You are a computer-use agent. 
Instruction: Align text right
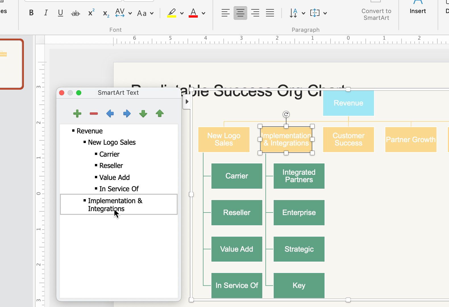(x=255, y=13)
